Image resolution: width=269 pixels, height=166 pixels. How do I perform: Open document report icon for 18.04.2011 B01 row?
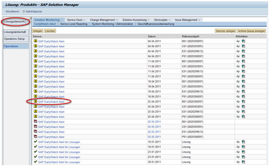[243, 82]
